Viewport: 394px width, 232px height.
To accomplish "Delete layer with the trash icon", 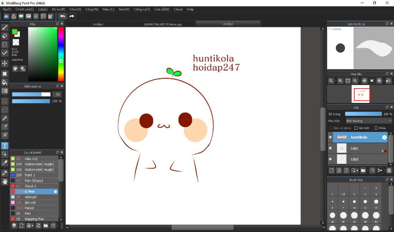I will [389, 170].
